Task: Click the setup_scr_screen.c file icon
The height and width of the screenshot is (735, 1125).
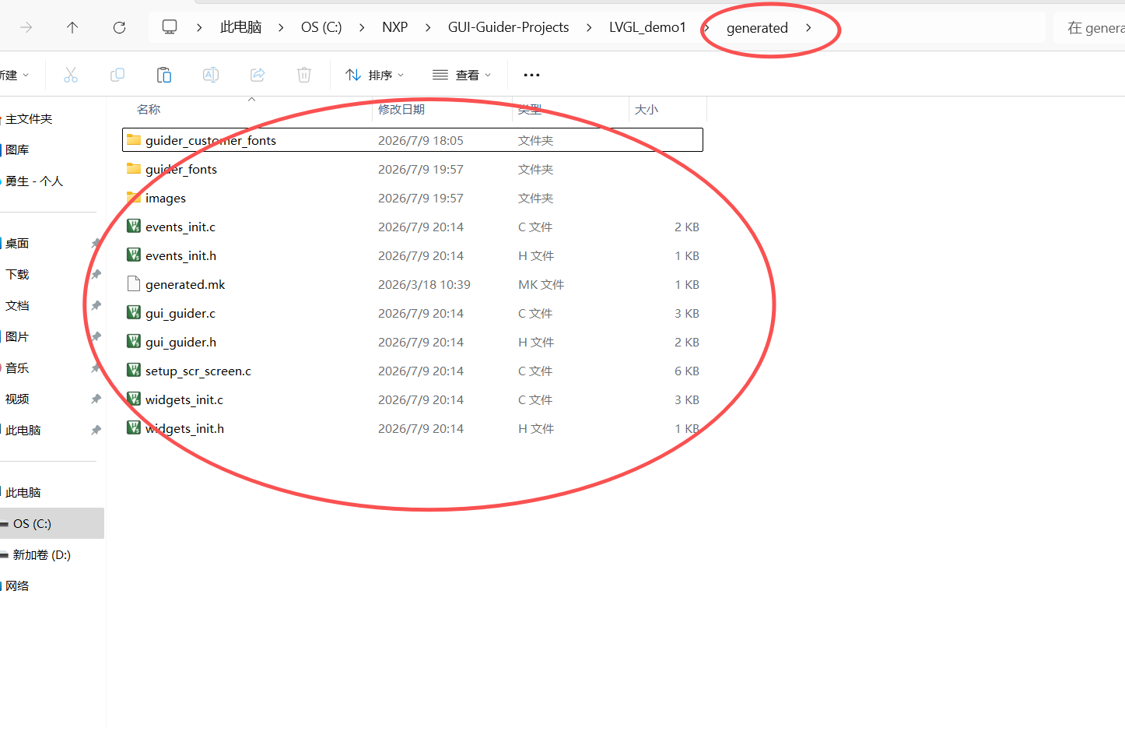Action: (x=134, y=371)
